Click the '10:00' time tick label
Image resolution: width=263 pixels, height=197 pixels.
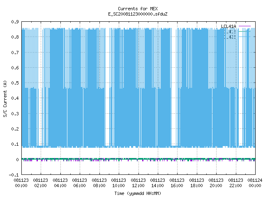(118, 186)
